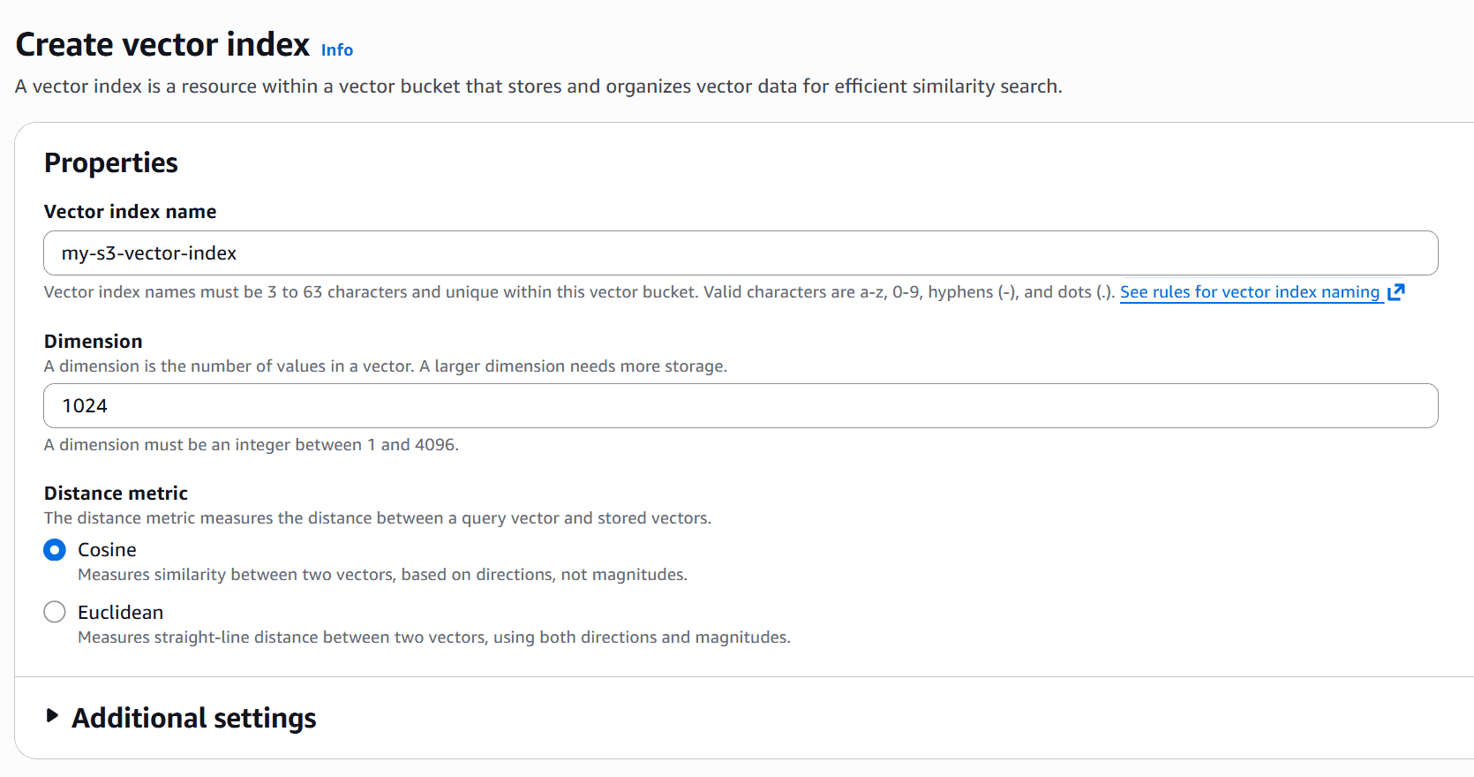The height and width of the screenshot is (777, 1474).
Task: Open the Info link beside the page title
Action: click(336, 50)
